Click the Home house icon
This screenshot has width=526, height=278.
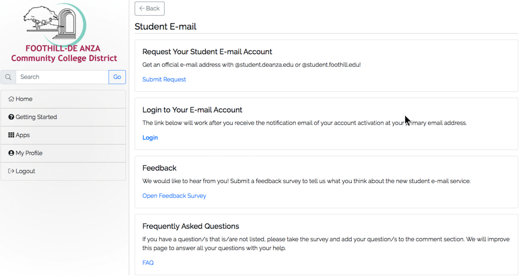pyautogui.click(x=11, y=99)
